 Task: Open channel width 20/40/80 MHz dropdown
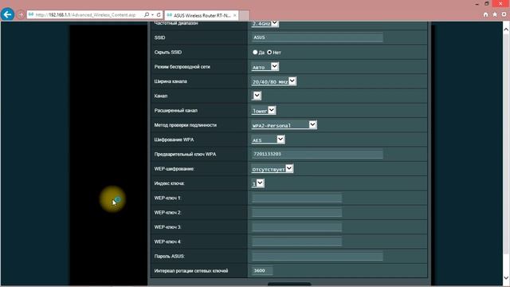tap(273, 81)
